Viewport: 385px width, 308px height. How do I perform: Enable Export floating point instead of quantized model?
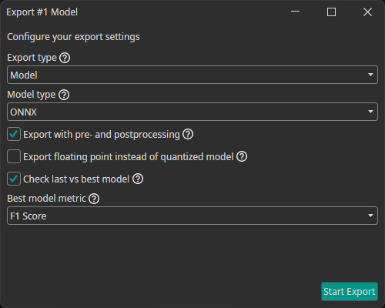click(14, 156)
